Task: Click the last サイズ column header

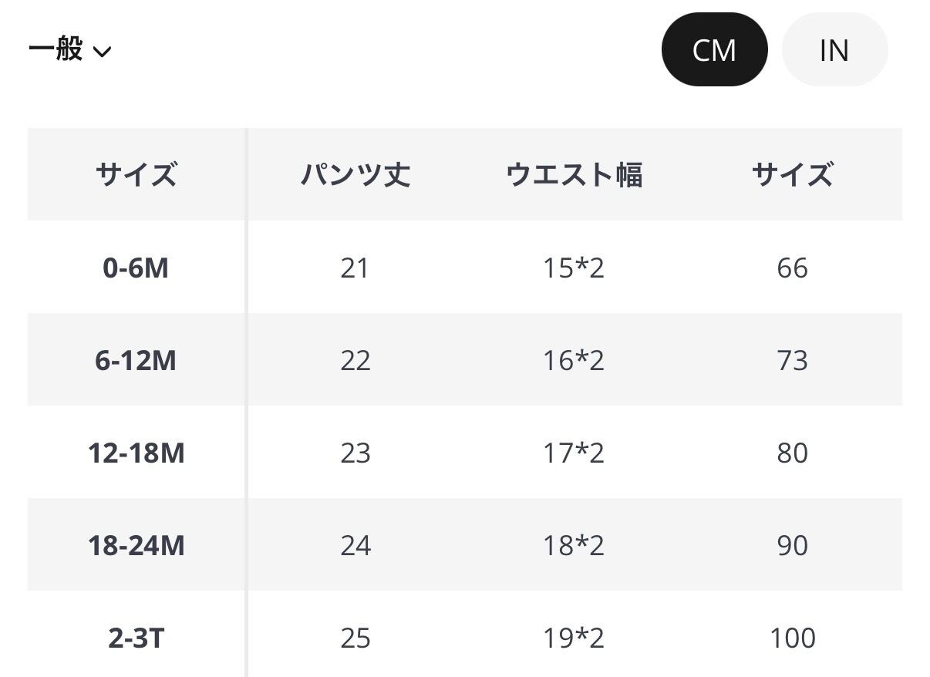Action: [793, 175]
